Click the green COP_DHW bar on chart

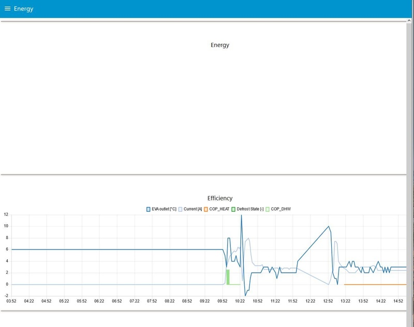coord(228,277)
